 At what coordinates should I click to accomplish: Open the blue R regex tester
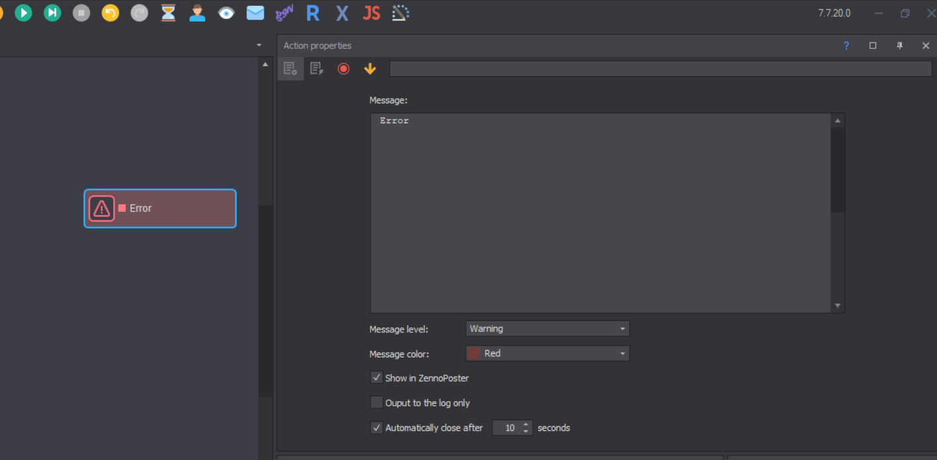point(313,13)
